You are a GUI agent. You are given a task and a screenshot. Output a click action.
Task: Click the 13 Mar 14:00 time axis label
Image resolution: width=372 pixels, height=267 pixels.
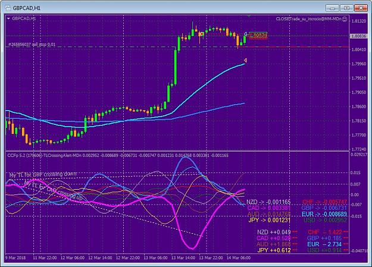click(x=183, y=257)
